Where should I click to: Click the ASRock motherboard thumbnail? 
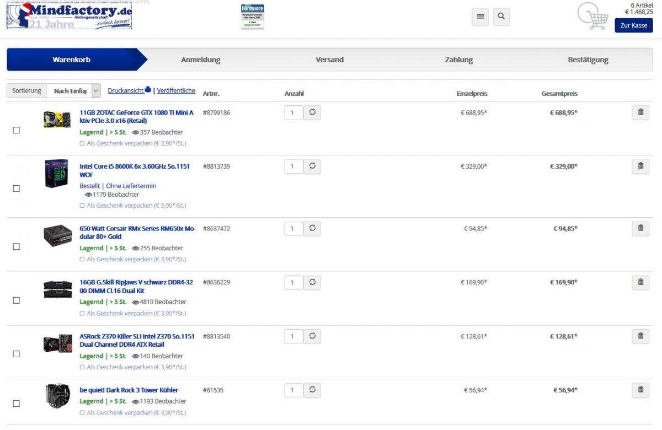pyautogui.click(x=58, y=343)
